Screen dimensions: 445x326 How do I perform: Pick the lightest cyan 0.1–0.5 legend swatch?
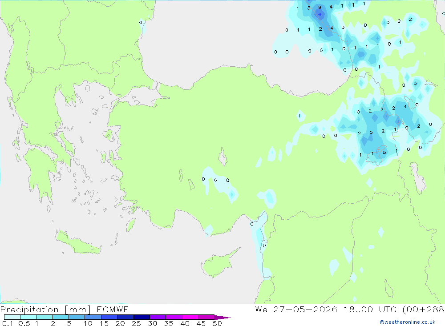[x=12, y=317]
